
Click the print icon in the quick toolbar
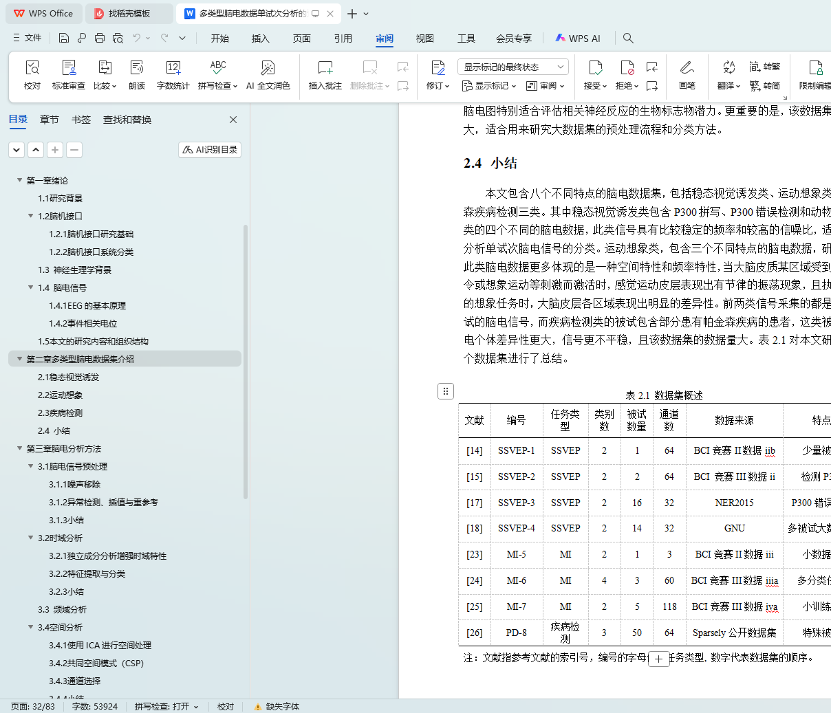100,38
